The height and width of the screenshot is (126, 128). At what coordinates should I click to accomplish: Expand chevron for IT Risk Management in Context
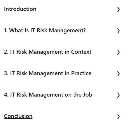pos(118,52)
